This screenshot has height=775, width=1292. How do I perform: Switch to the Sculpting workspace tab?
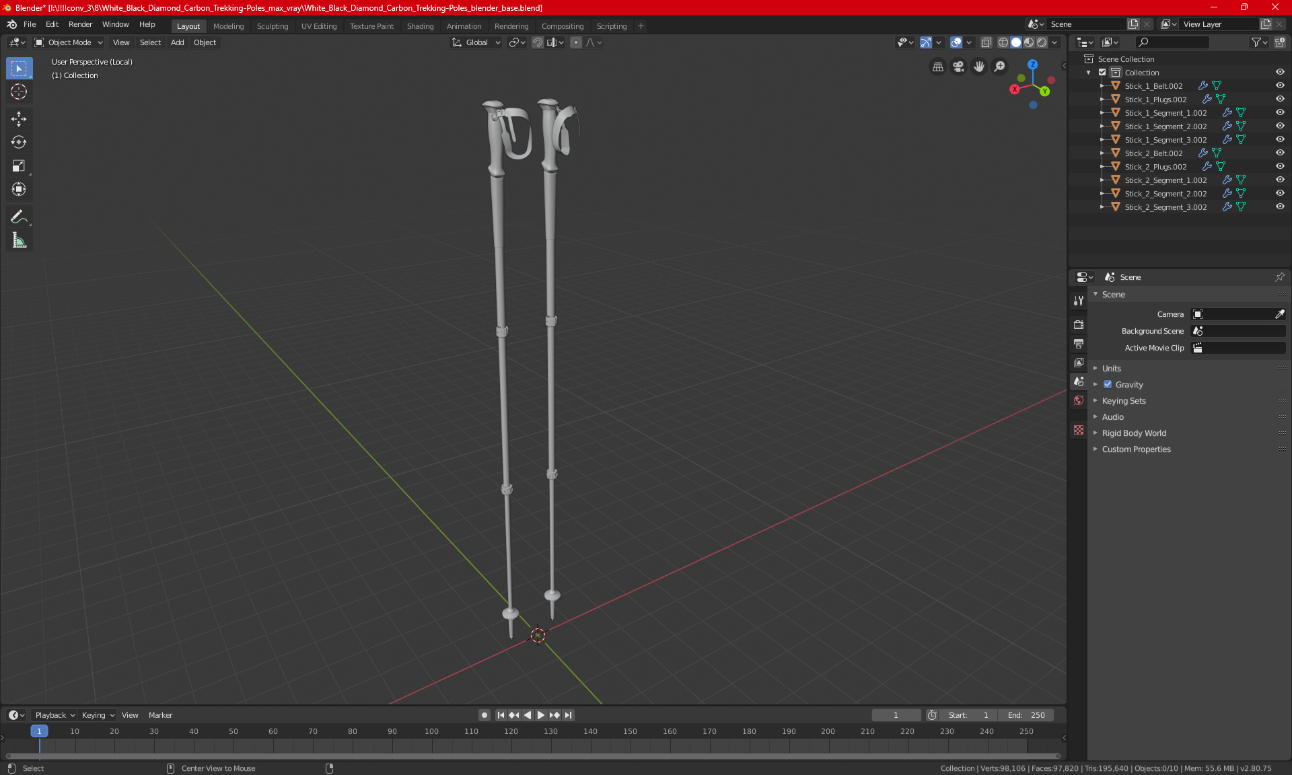[x=272, y=26]
